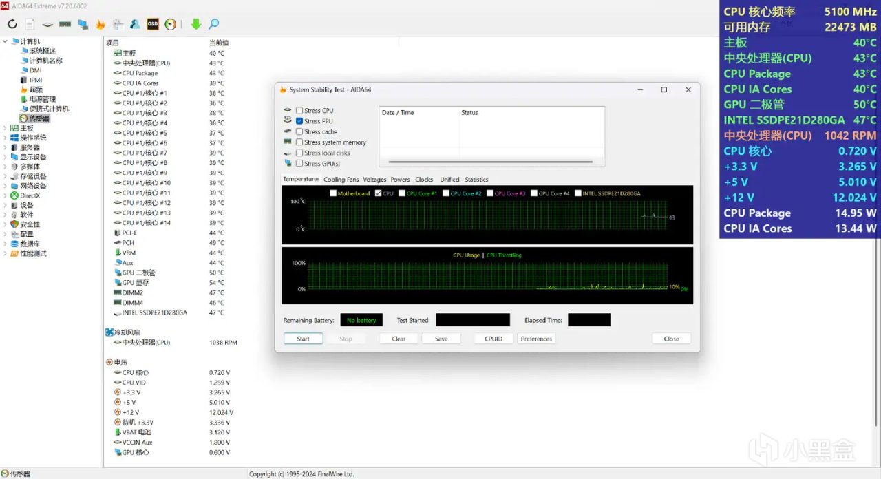The height and width of the screenshot is (479, 881).
Task: Enable the Stress cache checkbox
Action: (x=299, y=131)
